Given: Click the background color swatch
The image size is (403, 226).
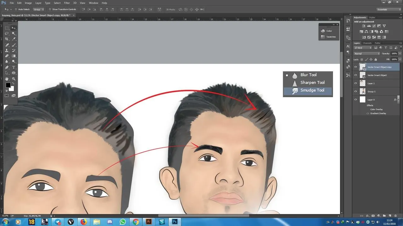Looking at the screenshot, I should [11, 89].
